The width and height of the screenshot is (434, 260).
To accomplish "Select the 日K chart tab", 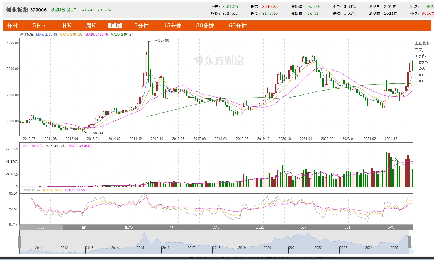I will click(67, 26).
